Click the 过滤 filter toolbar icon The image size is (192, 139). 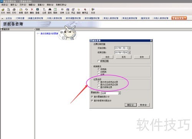tap(44, 10)
